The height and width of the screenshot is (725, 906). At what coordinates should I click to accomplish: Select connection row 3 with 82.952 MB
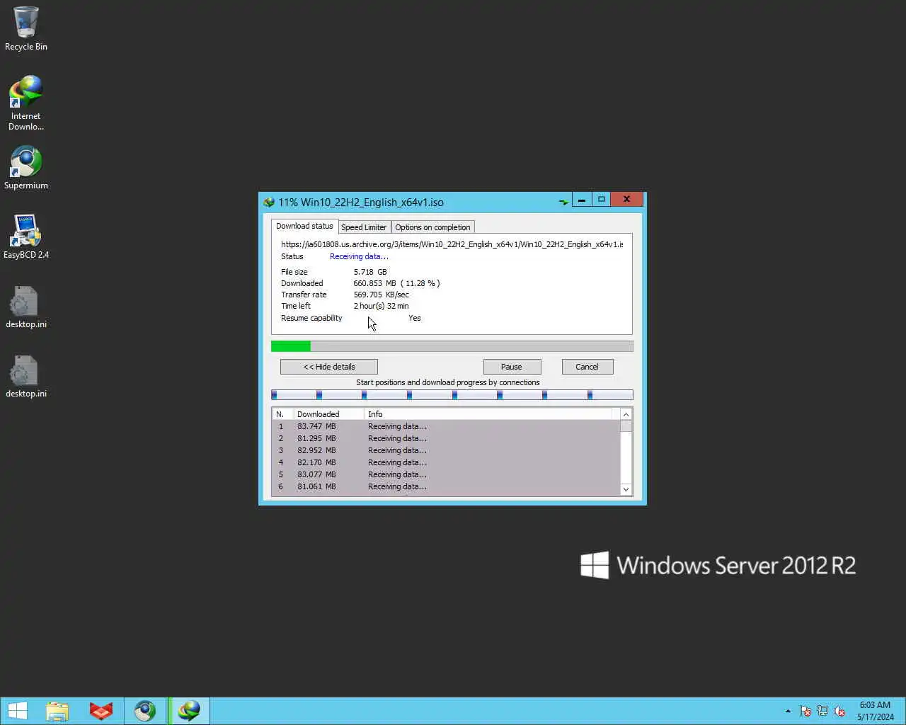[x=446, y=450]
